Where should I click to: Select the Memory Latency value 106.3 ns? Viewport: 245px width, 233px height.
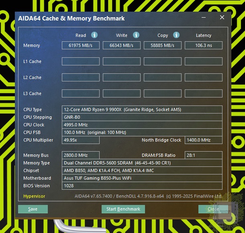pyautogui.click(x=204, y=45)
